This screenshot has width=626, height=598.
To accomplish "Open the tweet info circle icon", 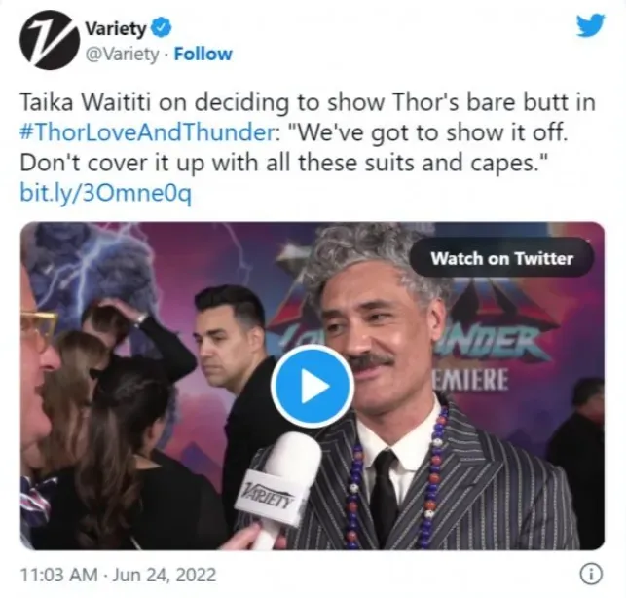I will click(591, 575).
